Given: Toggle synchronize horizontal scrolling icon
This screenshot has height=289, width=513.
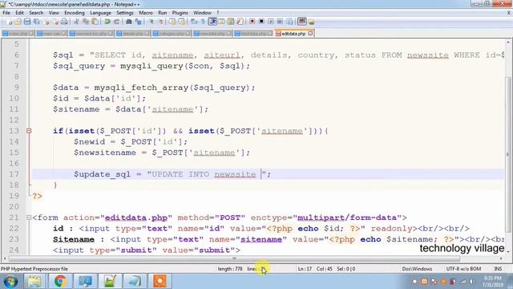Looking at the screenshot, I should (181, 22).
